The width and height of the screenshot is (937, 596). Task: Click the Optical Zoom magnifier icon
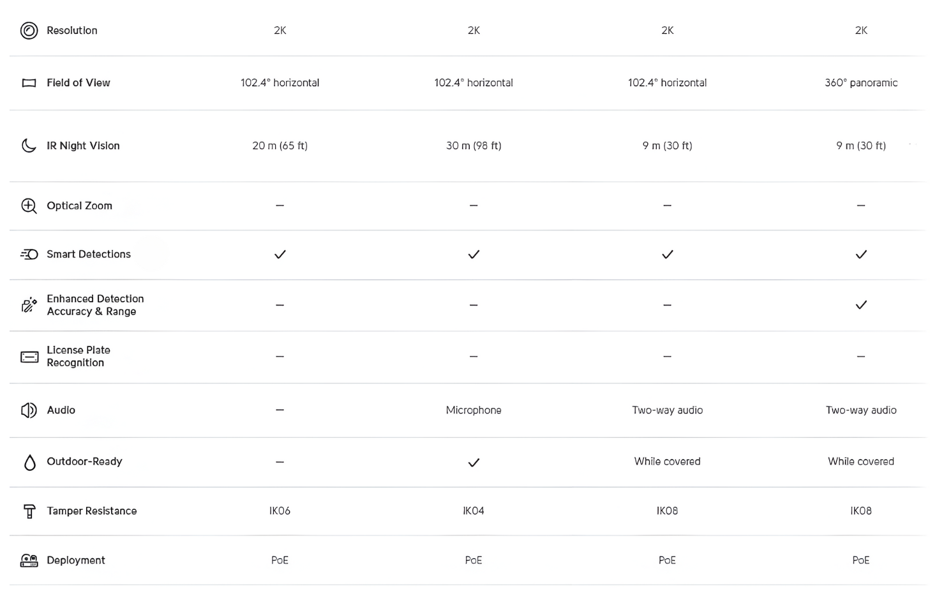[x=29, y=205]
